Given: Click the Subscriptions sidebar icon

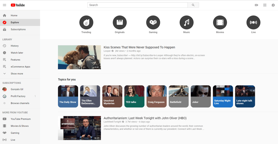Looking at the screenshot, I should pyautogui.click(x=5, y=29).
